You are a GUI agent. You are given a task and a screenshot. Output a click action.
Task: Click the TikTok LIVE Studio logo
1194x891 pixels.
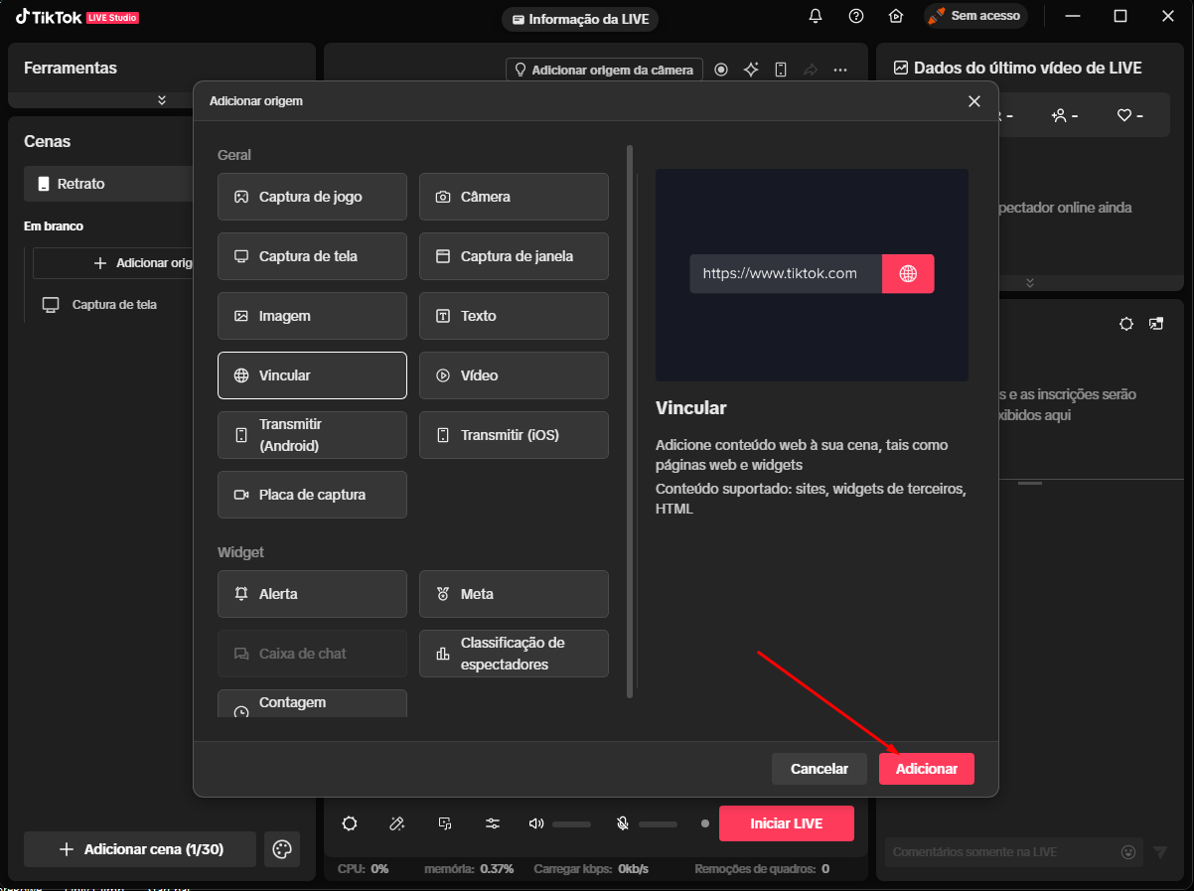click(76, 17)
